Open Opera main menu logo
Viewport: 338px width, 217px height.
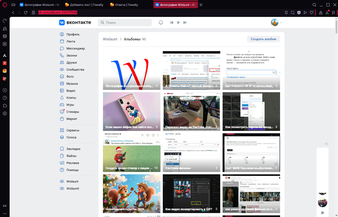(4, 4)
